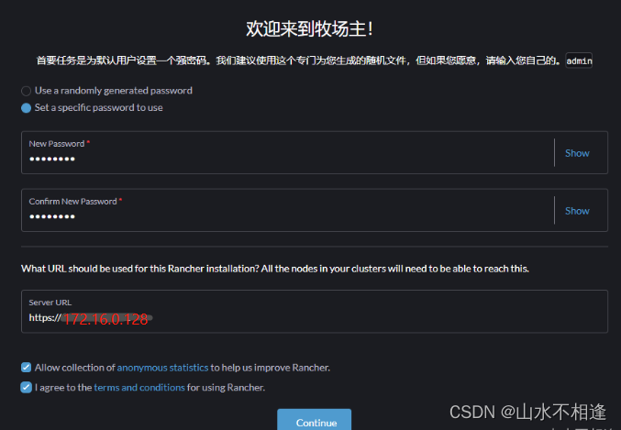Image resolution: width=621 pixels, height=430 pixels.
Task: Uncheck anonymous statistics collection checkbox
Action: click(x=26, y=368)
